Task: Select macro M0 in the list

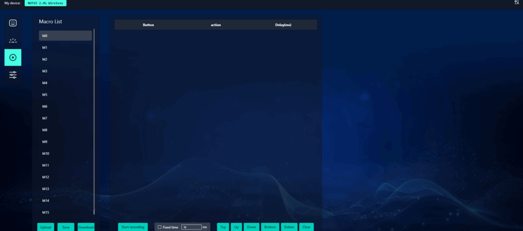Action: (x=65, y=36)
